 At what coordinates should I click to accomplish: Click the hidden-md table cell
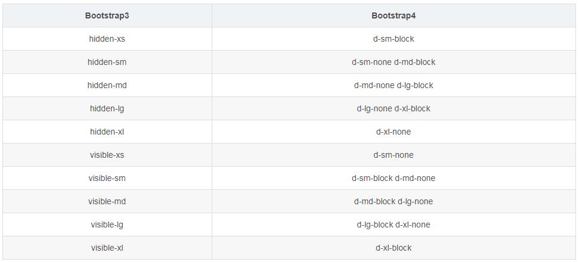[x=107, y=85]
